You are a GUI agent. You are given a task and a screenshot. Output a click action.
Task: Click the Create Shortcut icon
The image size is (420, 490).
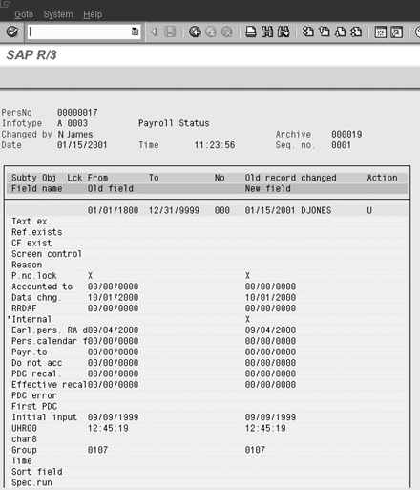click(x=397, y=32)
